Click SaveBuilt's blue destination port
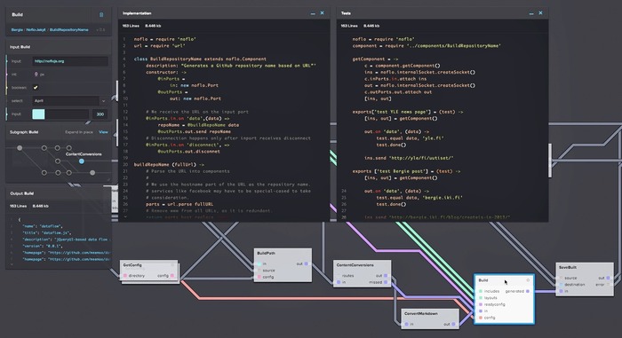 click(561, 285)
